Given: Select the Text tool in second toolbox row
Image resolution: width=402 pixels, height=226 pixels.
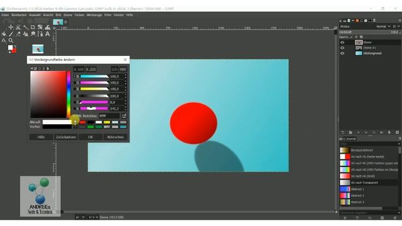Looking at the screenshot, I should [48, 34].
